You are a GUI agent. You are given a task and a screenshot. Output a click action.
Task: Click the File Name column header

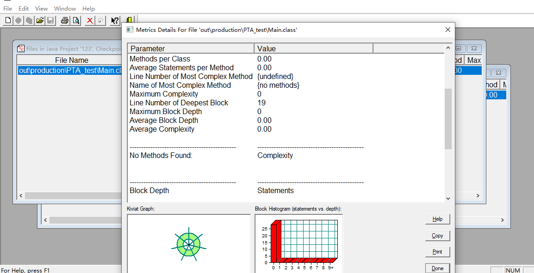pos(72,60)
